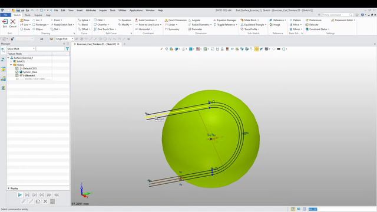Click the Image reference tool

[x=275, y=25]
